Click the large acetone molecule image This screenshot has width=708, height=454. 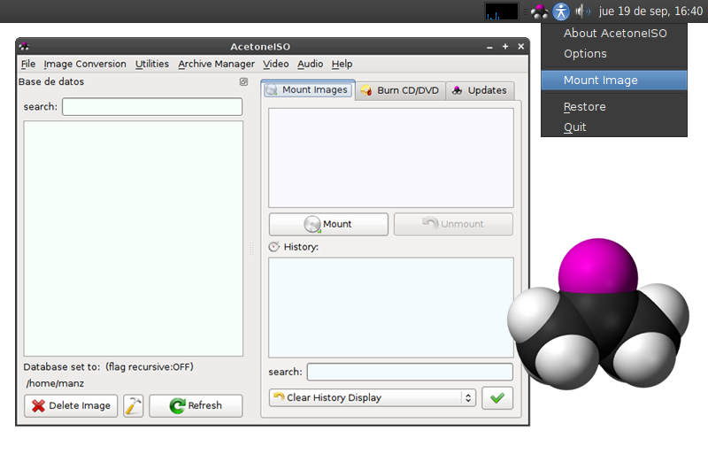coord(598,314)
